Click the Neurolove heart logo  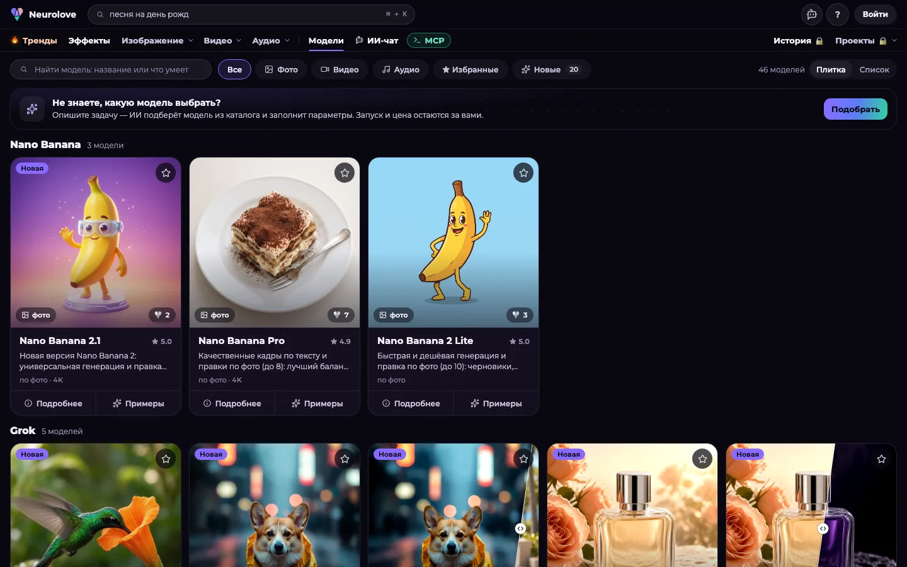pyautogui.click(x=17, y=14)
